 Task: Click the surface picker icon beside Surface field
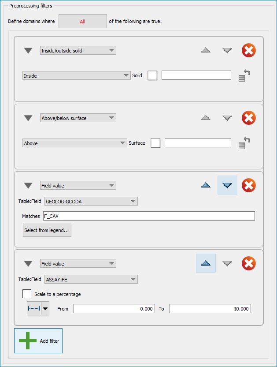[x=244, y=143]
